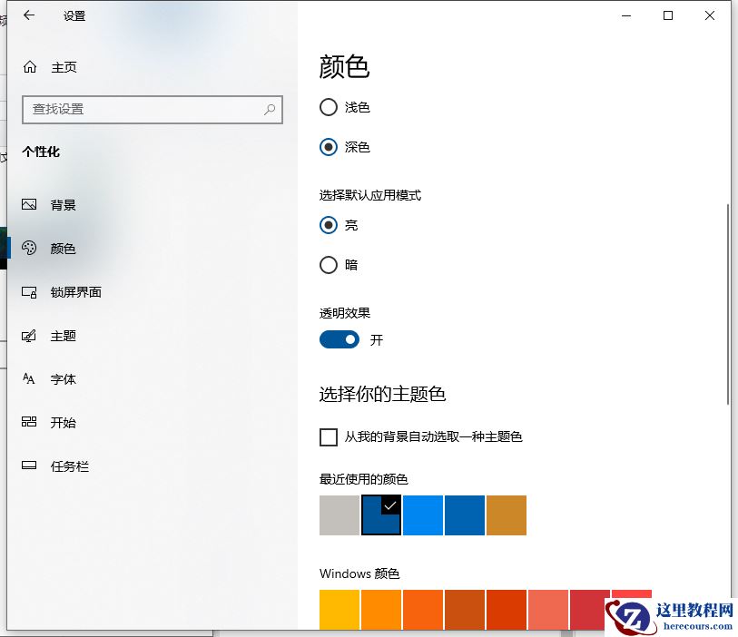The height and width of the screenshot is (637, 738).
Task: Open 字体 (Fonts) settings page
Action: pyautogui.click(x=63, y=378)
